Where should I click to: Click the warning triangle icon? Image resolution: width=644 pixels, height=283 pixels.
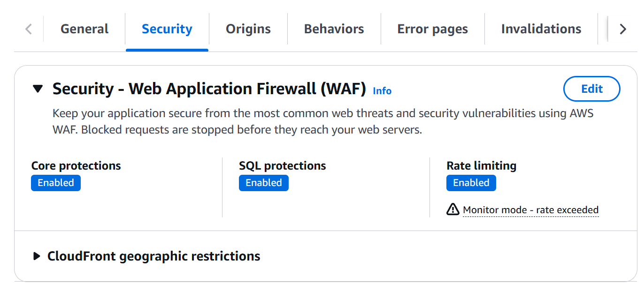tap(452, 209)
